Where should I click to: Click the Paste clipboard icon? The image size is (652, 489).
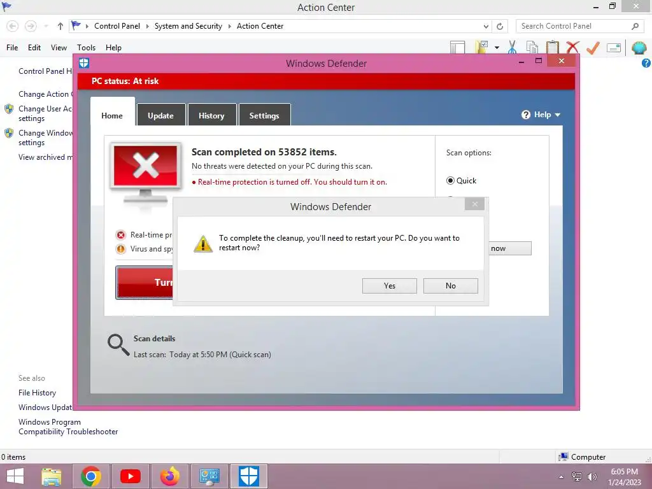pos(552,47)
